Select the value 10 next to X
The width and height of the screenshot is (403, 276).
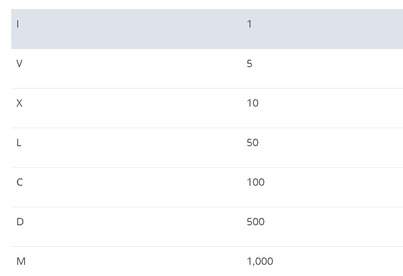[253, 103]
